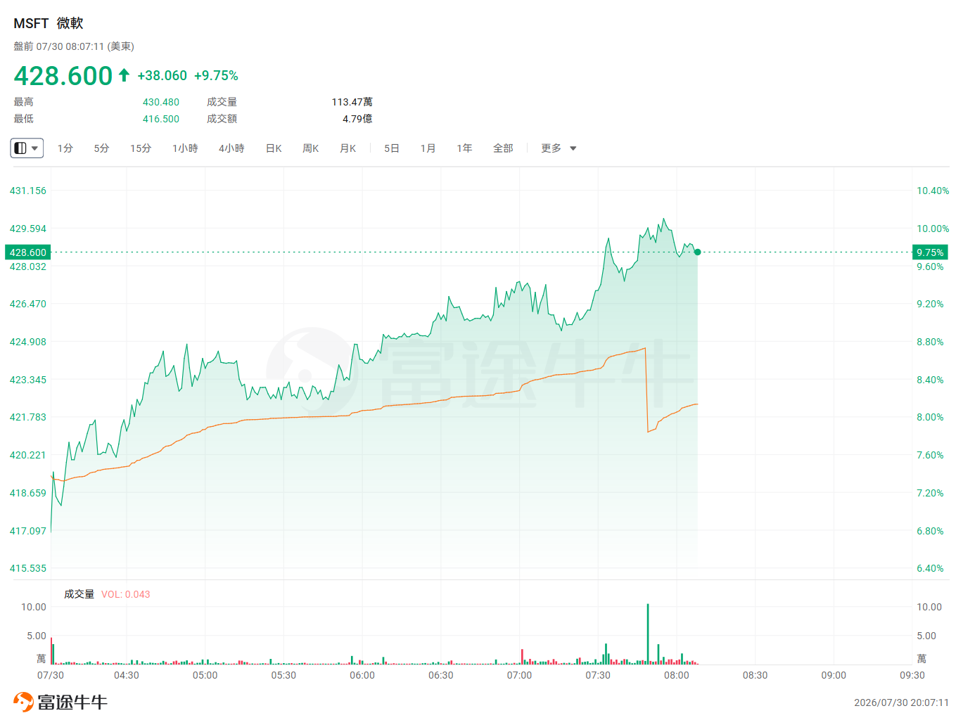Viewport: 963px width, 725px height.
Task: Switch to 1小時 interval
Action: pyautogui.click(x=185, y=148)
